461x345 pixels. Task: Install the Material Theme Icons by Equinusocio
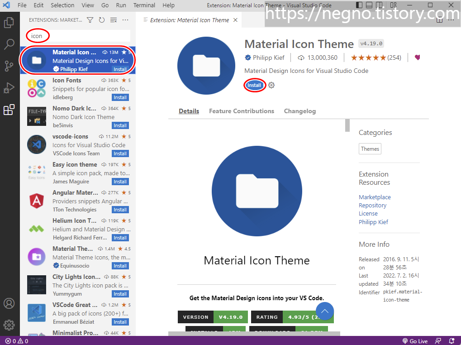(120, 266)
